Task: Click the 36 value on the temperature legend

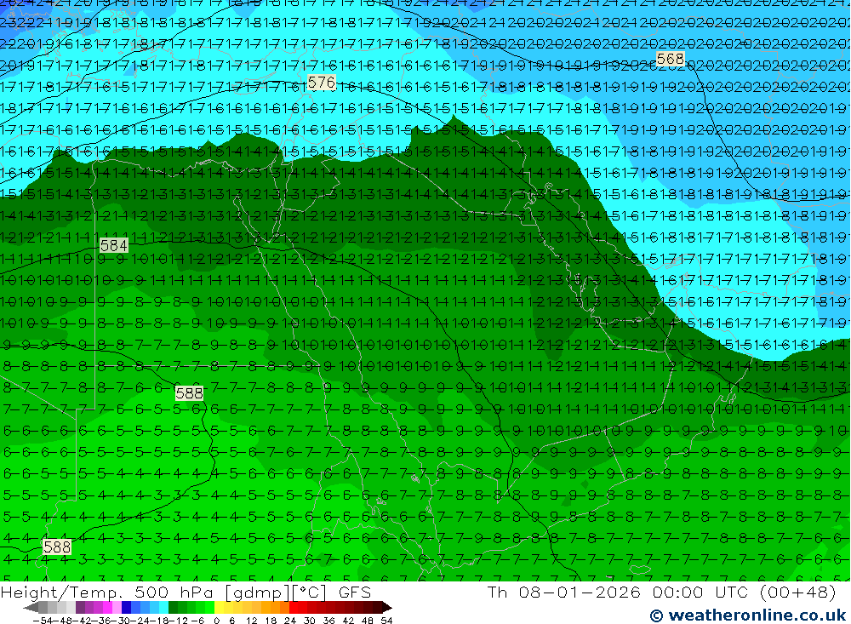Action: coord(328,621)
